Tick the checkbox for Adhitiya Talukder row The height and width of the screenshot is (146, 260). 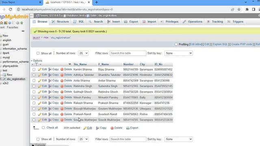pos(34,75)
